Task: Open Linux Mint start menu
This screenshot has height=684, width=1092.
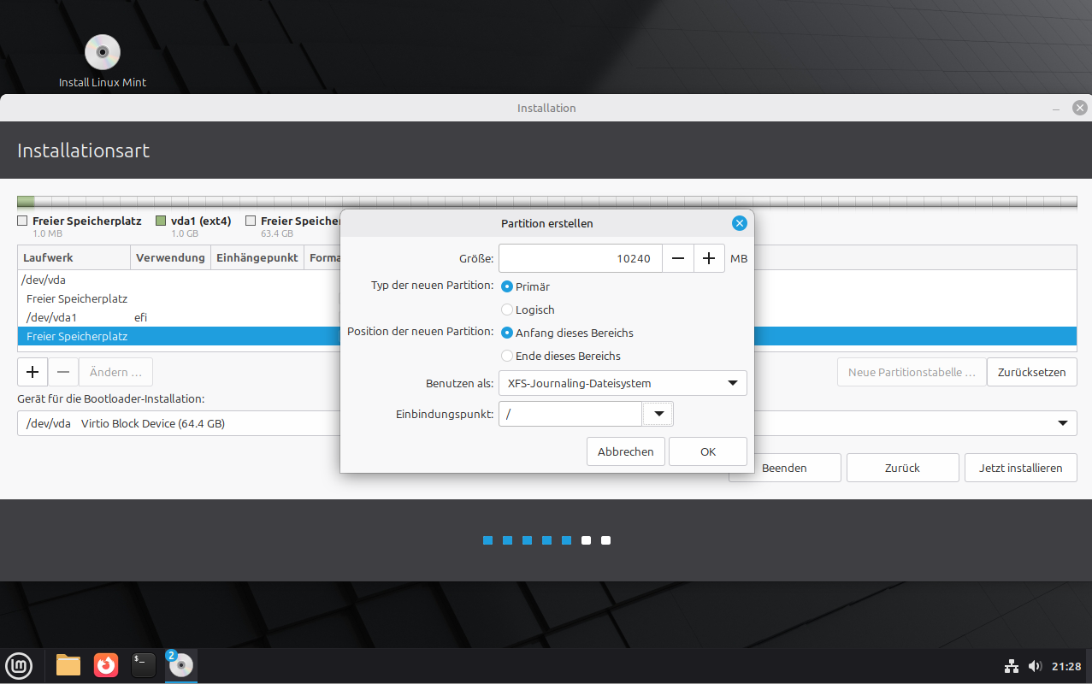Action: pos(19,665)
